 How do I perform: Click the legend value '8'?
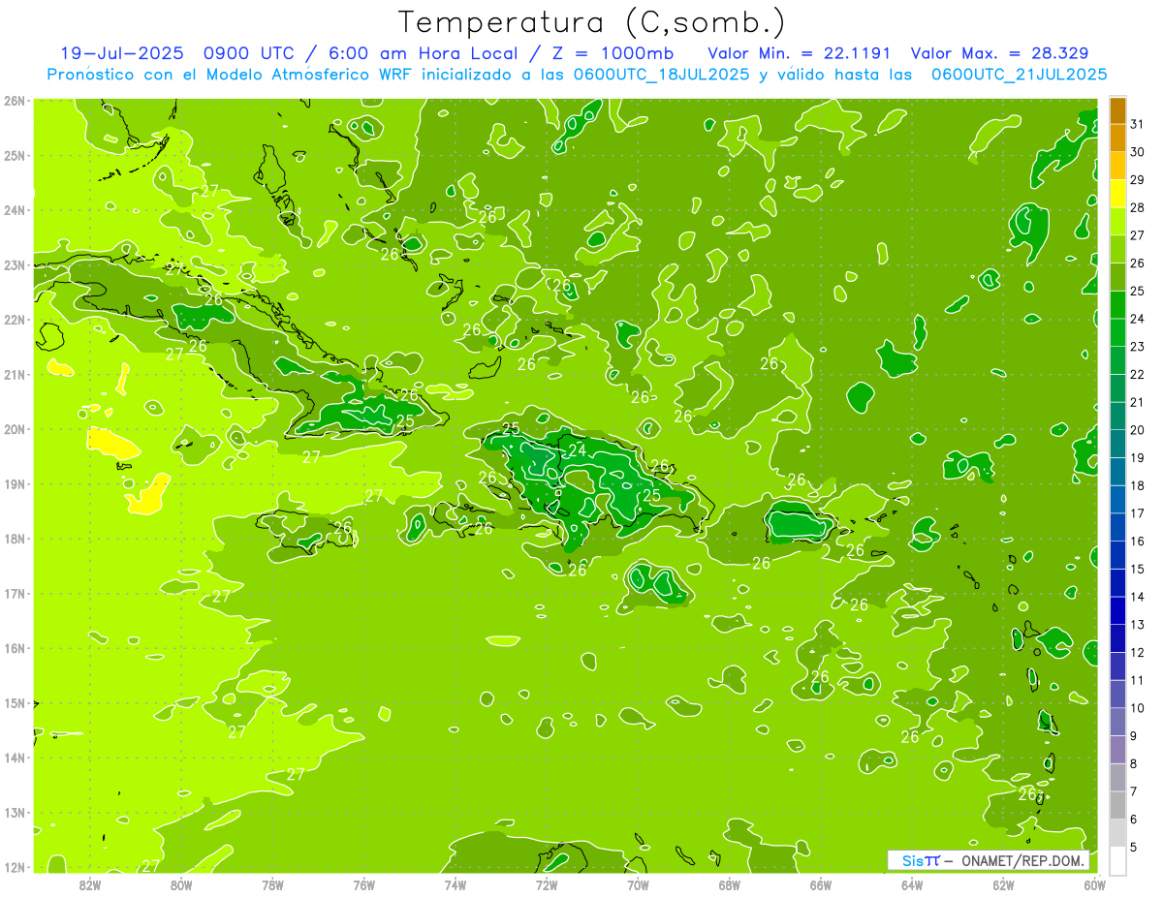tap(1134, 763)
